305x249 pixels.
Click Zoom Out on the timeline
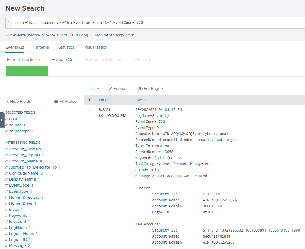tap(63, 60)
